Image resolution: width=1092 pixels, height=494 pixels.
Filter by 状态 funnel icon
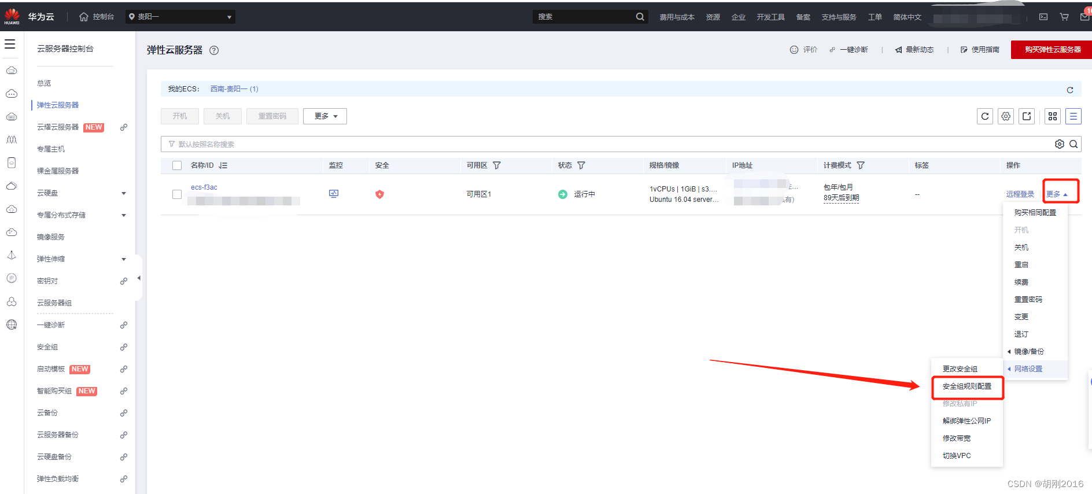[x=581, y=165]
